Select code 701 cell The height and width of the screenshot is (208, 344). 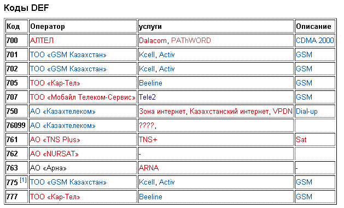coord(16,54)
